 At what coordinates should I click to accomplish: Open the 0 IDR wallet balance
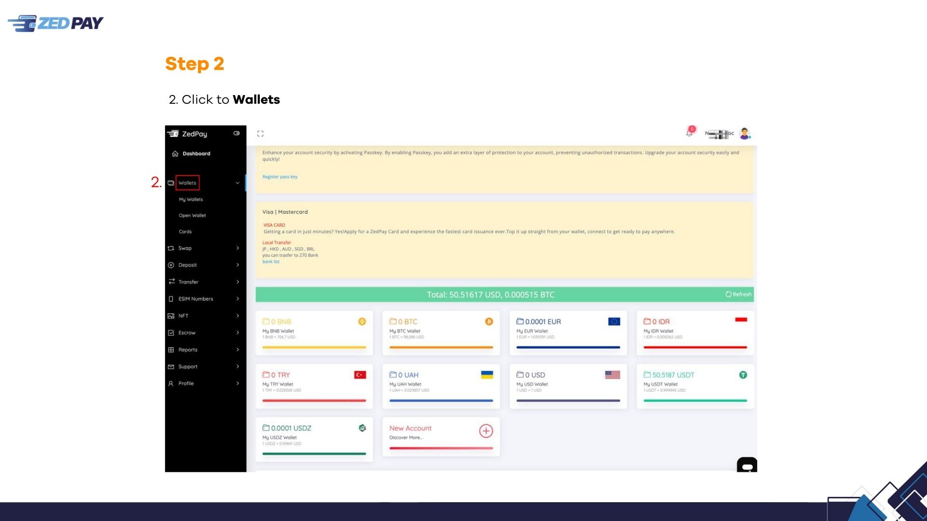click(x=657, y=322)
